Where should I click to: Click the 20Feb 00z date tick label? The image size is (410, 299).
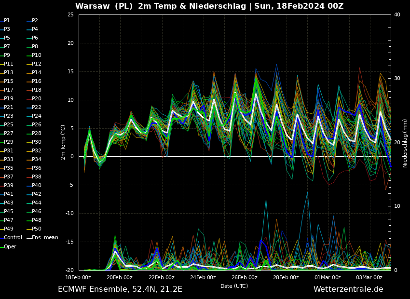pyautogui.click(x=120, y=278)
